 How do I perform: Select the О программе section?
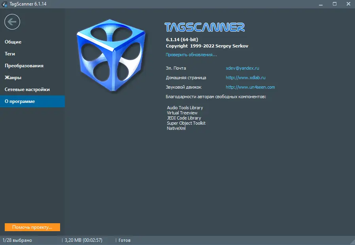[x=32, y=101]
